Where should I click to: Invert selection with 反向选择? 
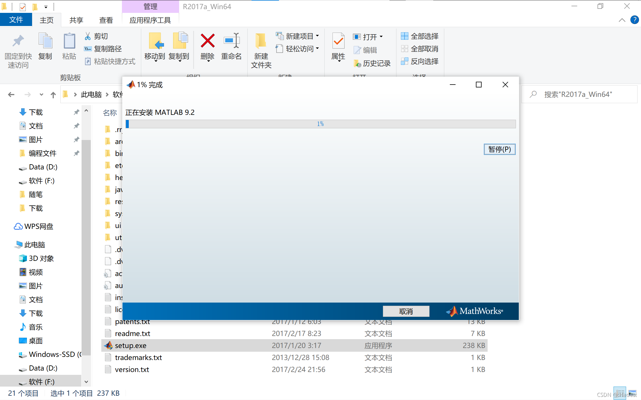tap(420, 61)
